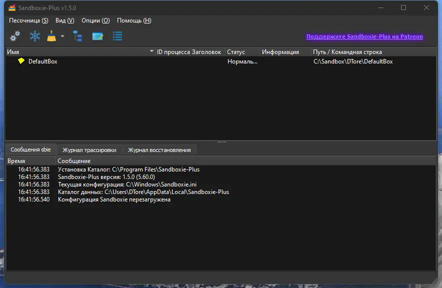Sort by Информация column header
This screenshot has width=442, height=288.
pos(285,52)
